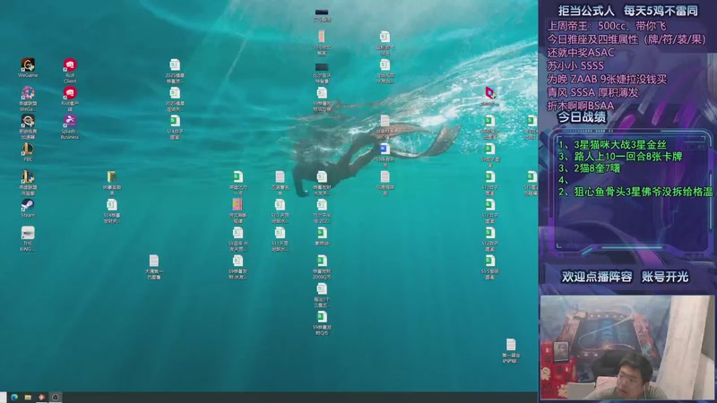Select the S14 图鉴 spreadsheet file
Screen dimensions: 717x403
[175, 127]
